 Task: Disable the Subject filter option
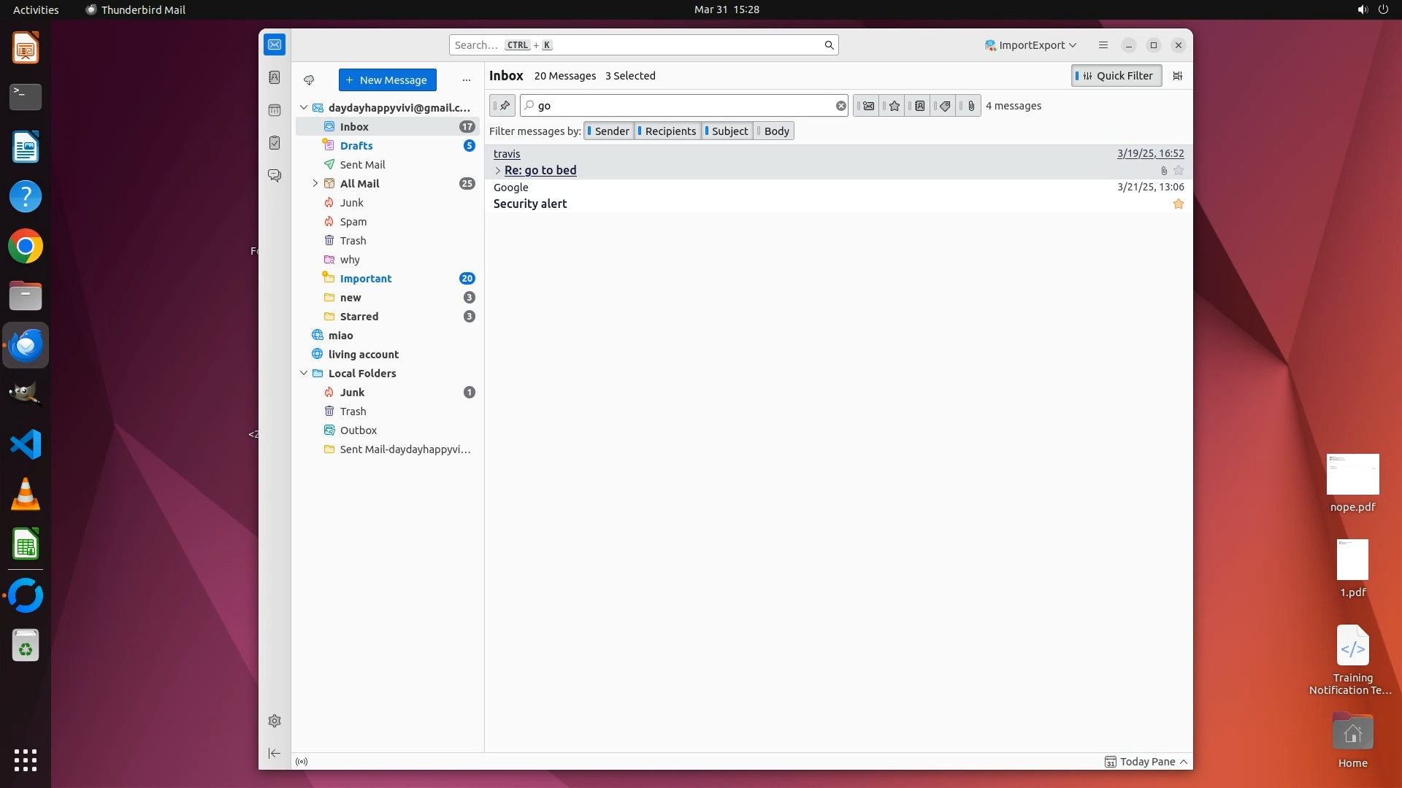pos(728,131)
